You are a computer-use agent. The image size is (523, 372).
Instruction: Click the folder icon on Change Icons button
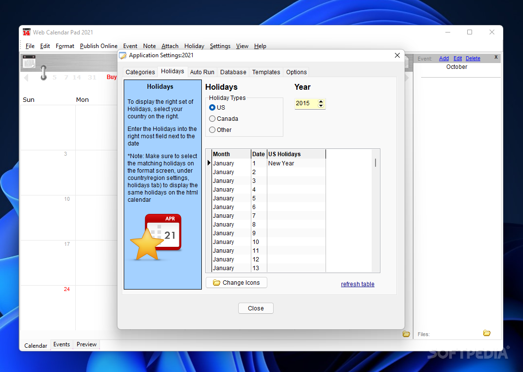point(216,283)
